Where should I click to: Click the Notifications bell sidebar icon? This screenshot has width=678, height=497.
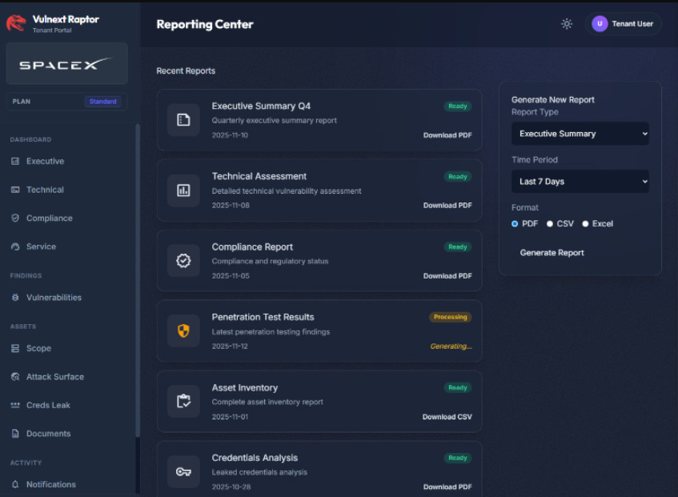pos(15,484)
